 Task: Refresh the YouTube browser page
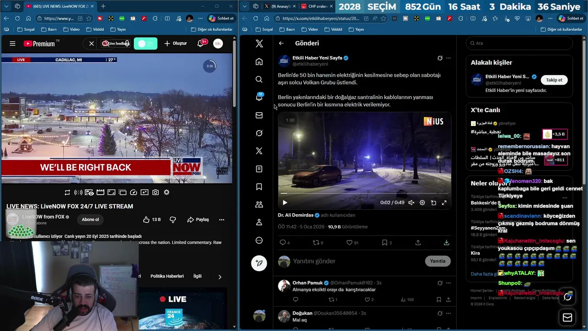pyautogui.click(x=17, y=18)
